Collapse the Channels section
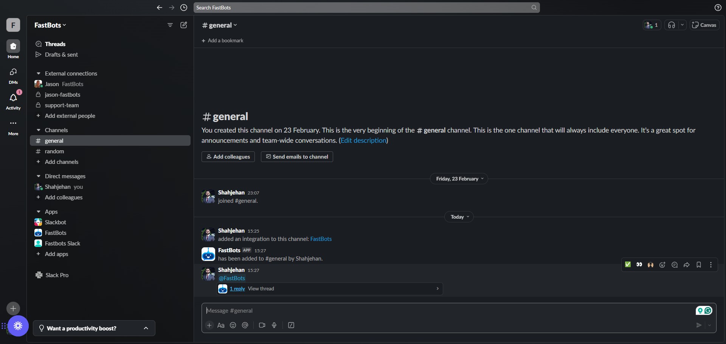726x344 pixels. click(38, 130)
